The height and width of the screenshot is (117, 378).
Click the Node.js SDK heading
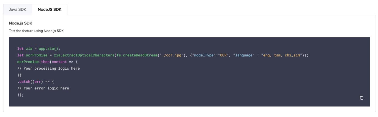20,23
